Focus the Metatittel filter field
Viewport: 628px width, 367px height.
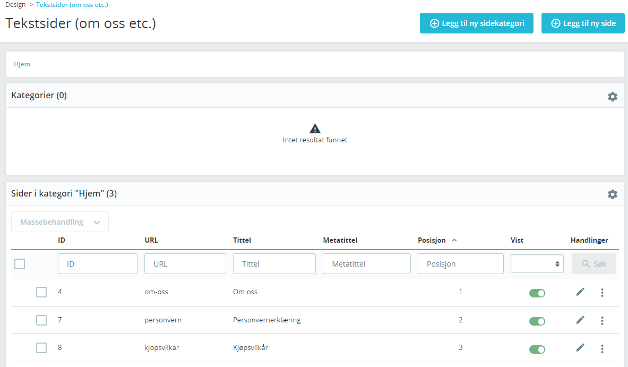(366, 263)
